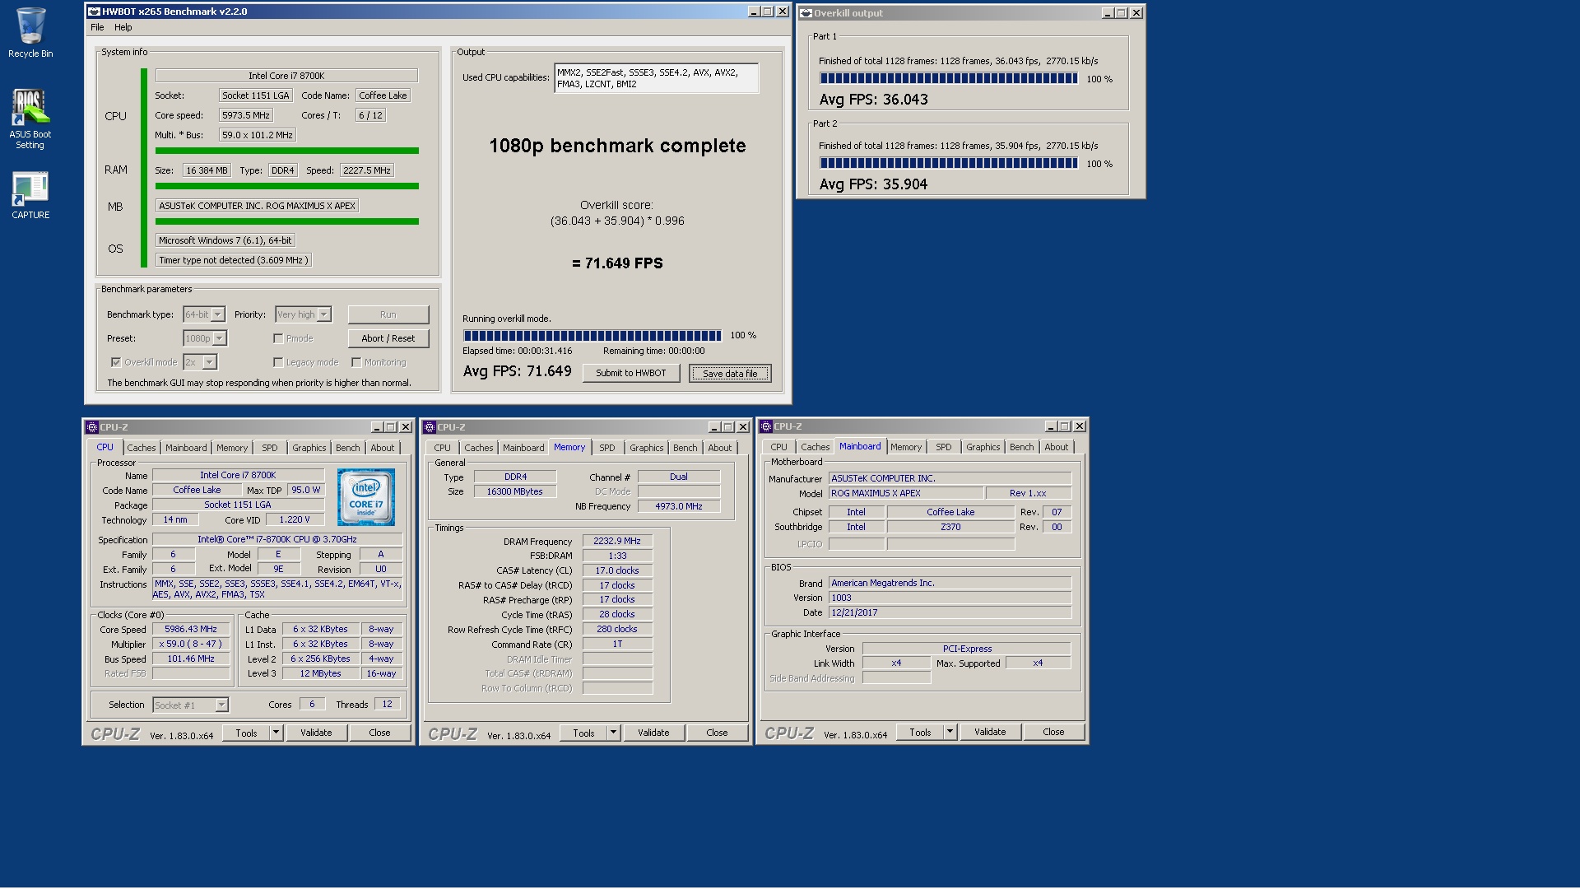Click the Multiplier x 59.0 ( 8 - 47 ) value
The height and width of the screenshot is (889, 1580).
coord(190,644)
